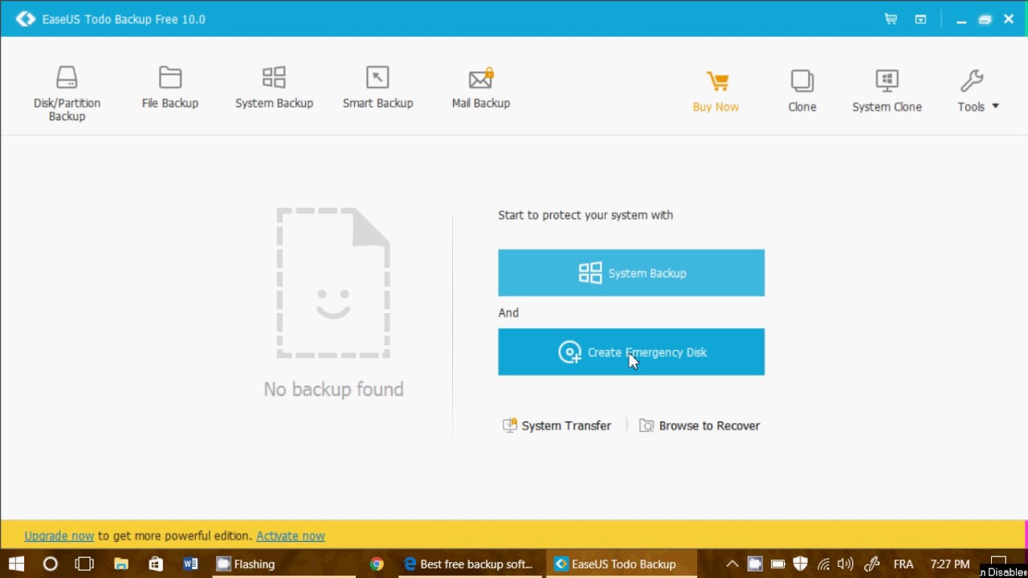Open Smart Backup tool

(x=377, y=88)
